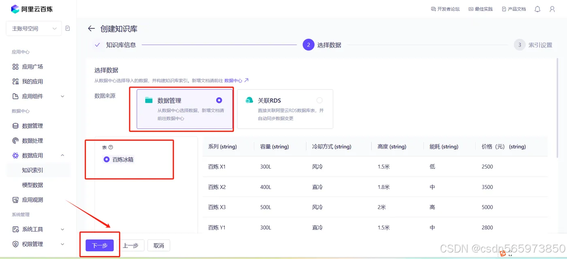Image resolution: width=567 pixels, height=259 pixels.
Task: Click the 价格（元）(string) column header
Action: 504,147
